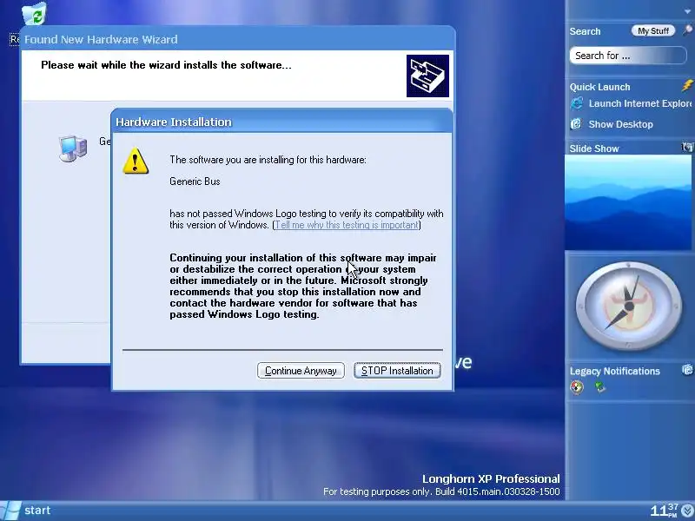695x521 pixels.
Task: Click the green network notification icon
Action: tap(599, 387)
